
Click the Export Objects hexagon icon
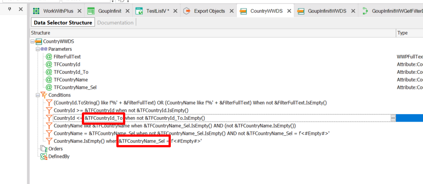(187, 11)
